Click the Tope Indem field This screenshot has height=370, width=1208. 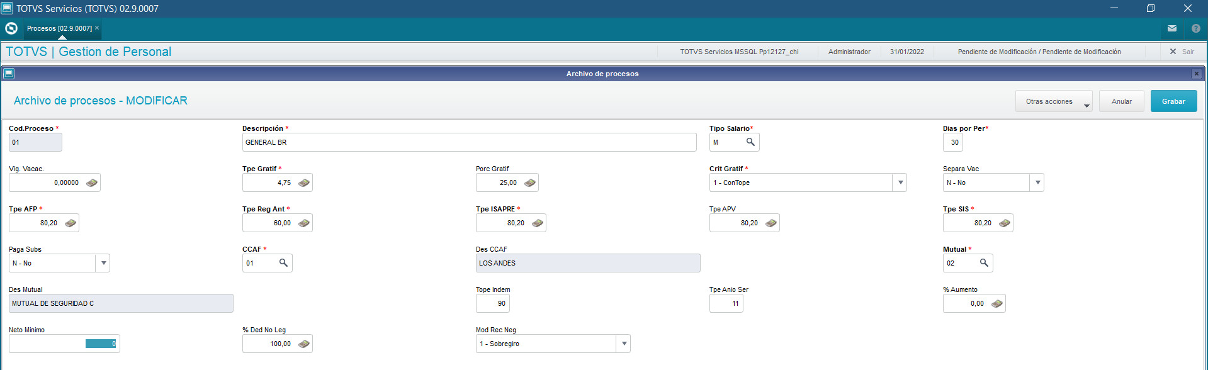coord(492,303)
